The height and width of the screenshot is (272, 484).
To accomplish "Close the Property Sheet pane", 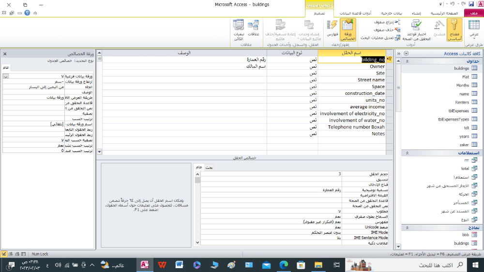I will [5, 54].
